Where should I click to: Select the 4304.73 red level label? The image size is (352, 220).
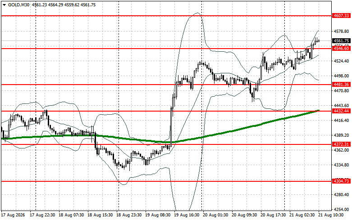pyautogui.click(x=341, y=181)
